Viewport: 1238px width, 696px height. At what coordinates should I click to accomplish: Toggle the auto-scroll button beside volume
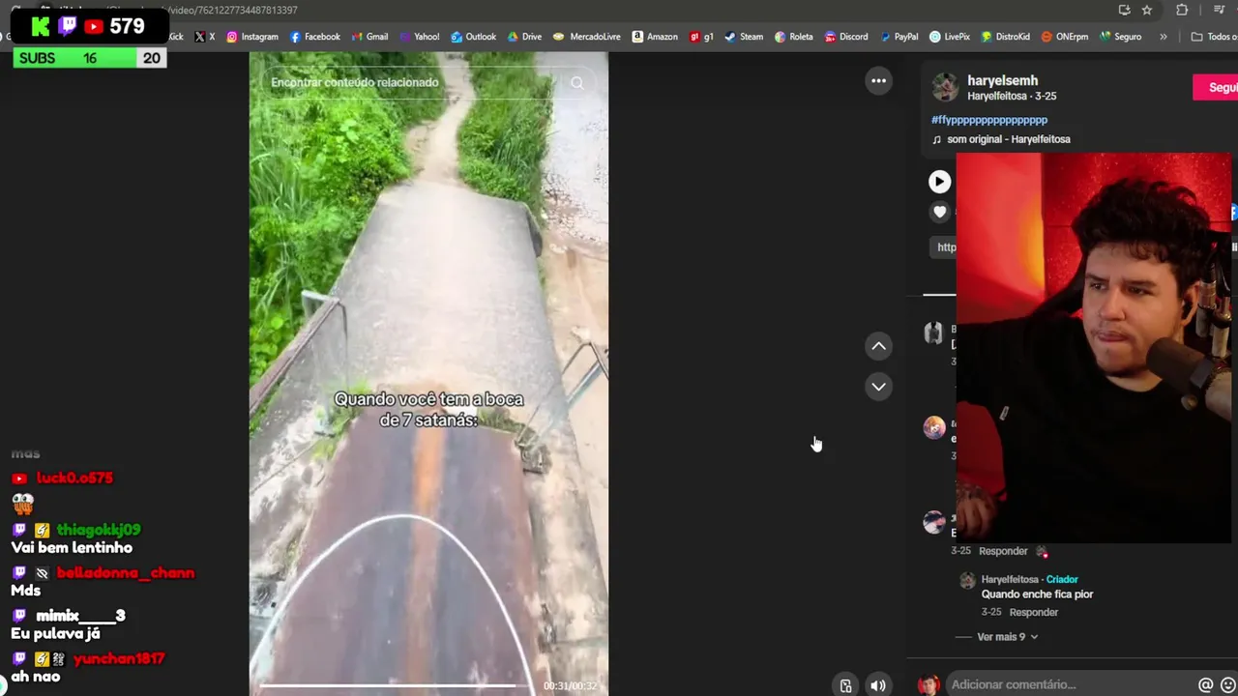(x=845, y=685)
